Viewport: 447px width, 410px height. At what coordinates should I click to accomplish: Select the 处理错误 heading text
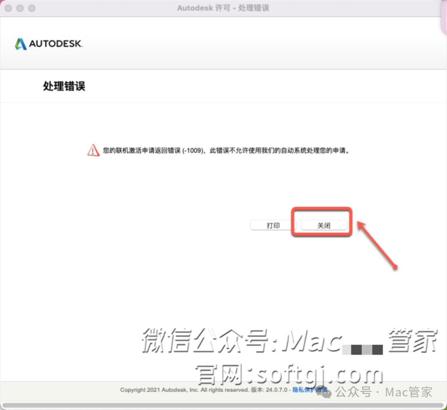click(64, 86)
